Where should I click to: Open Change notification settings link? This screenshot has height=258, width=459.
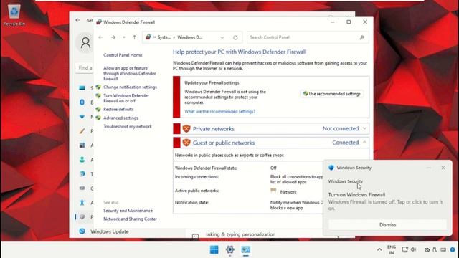coord(130,87)
